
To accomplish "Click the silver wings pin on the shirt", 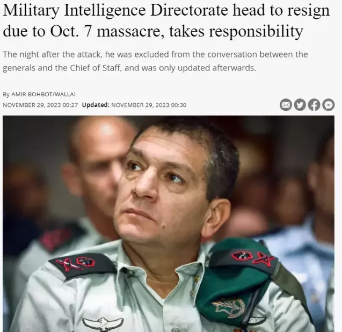I will (103, 324).
